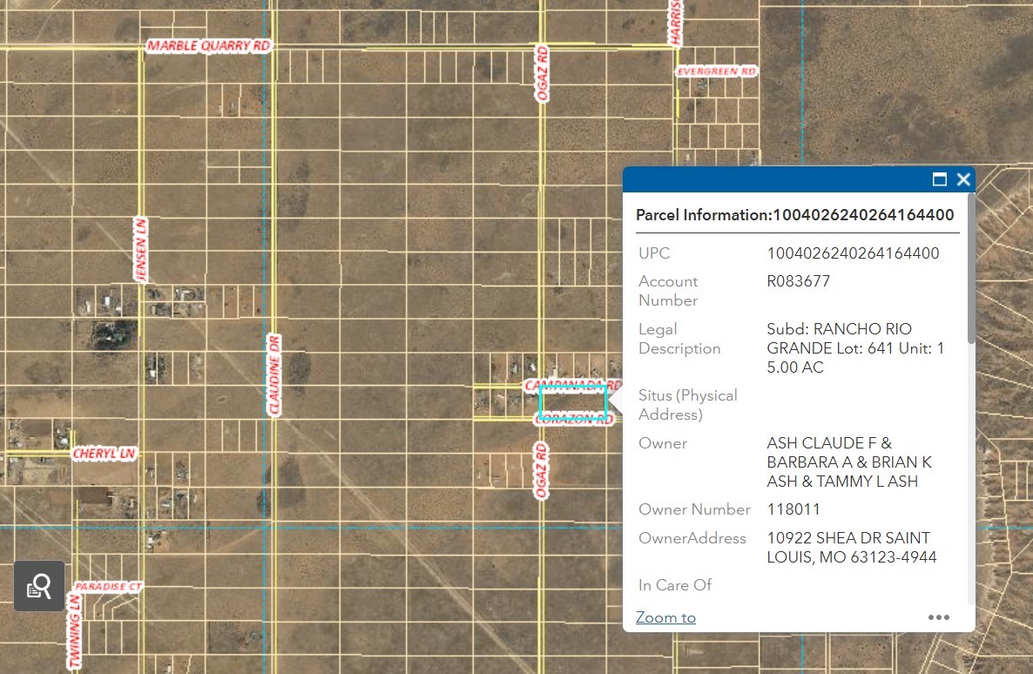Click account number R083677 in popup
This screenshot has height=674, width=1033.
click(798, 281)
